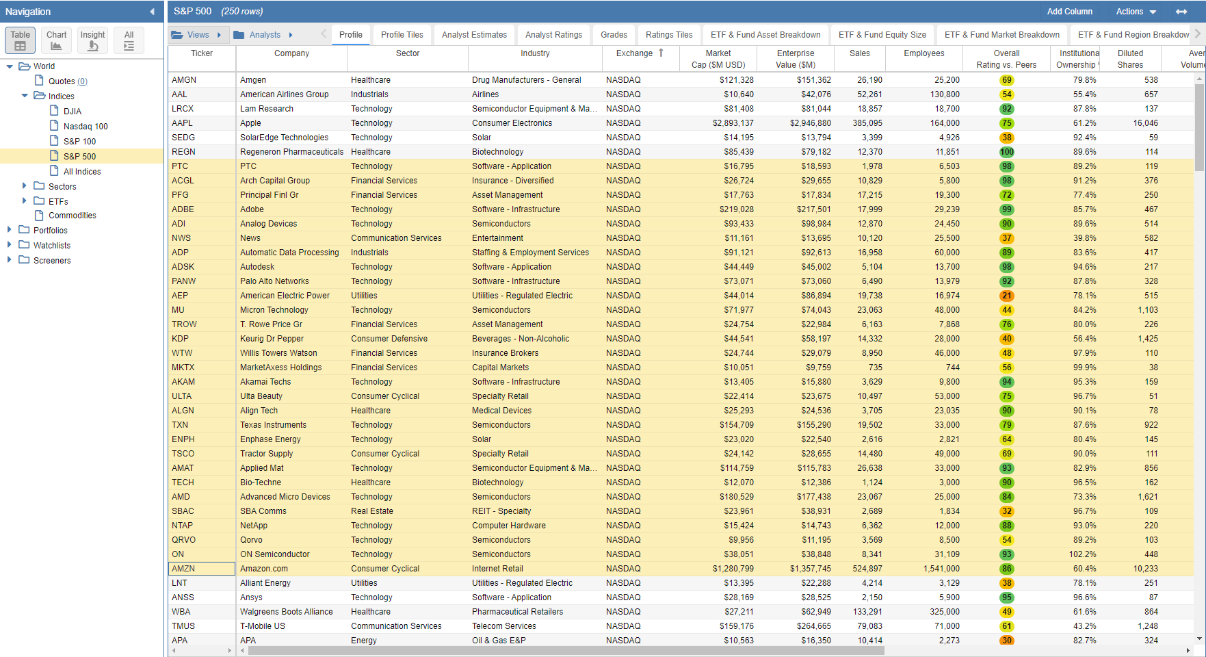
Task: Open the Actions dropdown menu
Action: (x=1136, y=12)
